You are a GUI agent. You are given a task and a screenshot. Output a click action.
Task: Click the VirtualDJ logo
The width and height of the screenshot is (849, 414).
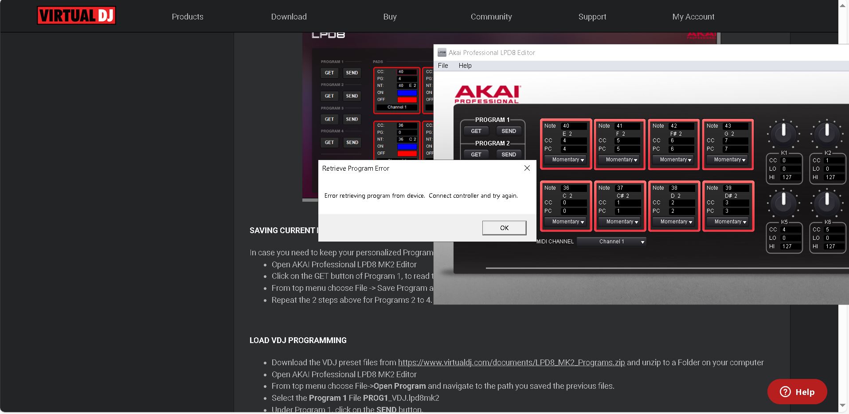(76, 16)
